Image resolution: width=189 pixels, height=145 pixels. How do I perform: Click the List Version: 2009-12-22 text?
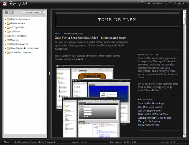click(x=123, y=142)
